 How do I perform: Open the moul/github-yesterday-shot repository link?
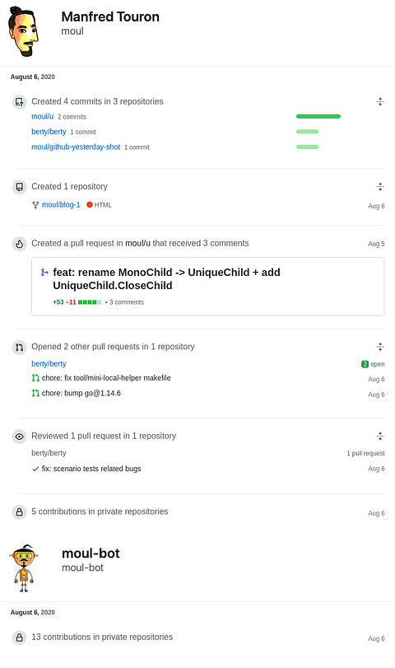point(76,147)
